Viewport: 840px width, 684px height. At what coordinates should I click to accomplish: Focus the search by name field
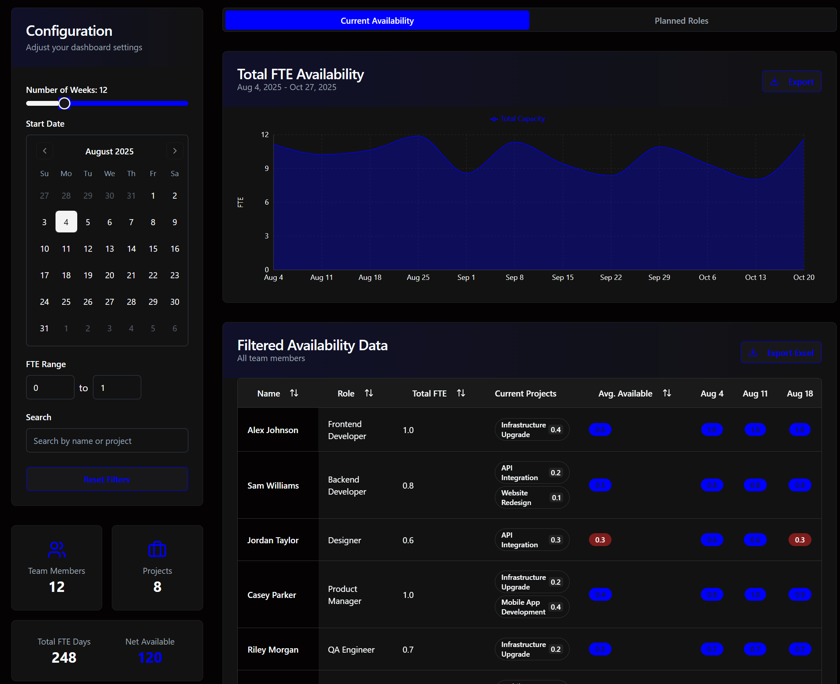tap(107, 441)
